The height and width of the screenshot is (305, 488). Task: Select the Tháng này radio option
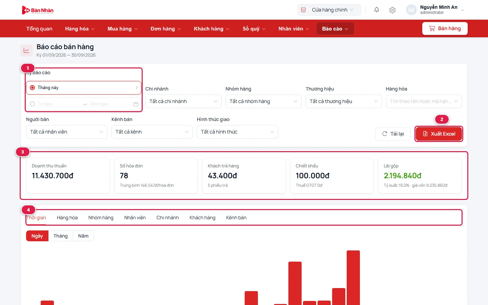[33, 87]
